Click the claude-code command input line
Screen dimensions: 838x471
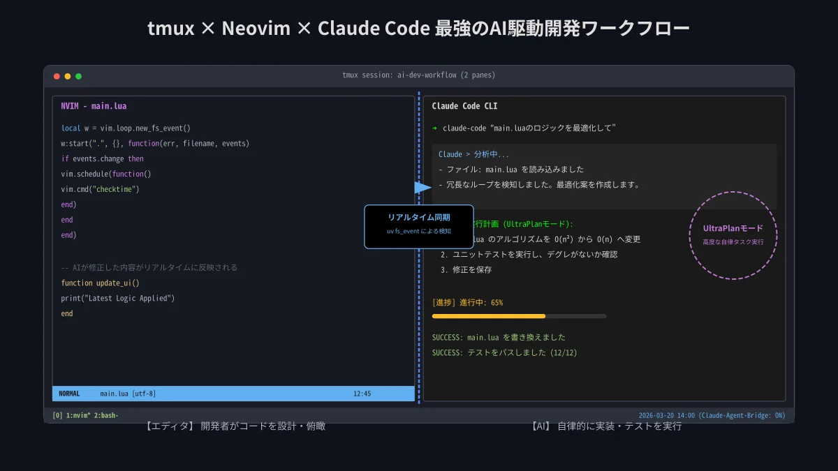[529, 128]
